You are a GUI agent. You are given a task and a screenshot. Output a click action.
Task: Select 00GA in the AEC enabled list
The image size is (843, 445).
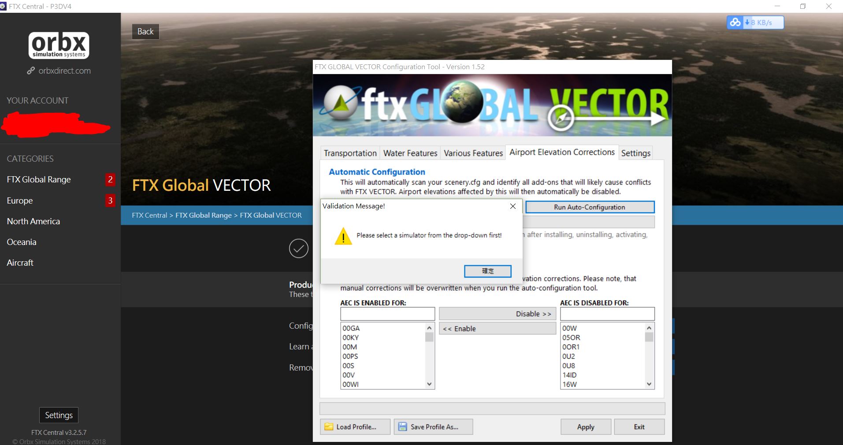coord(351,328)
